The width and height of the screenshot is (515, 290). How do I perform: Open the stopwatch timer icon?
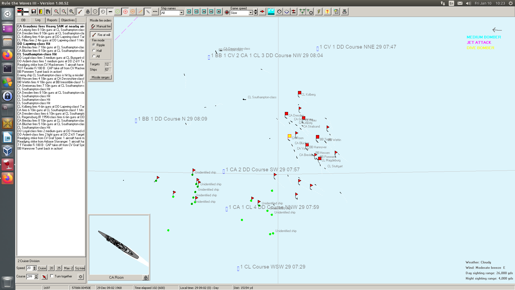(x=279, y=12)
